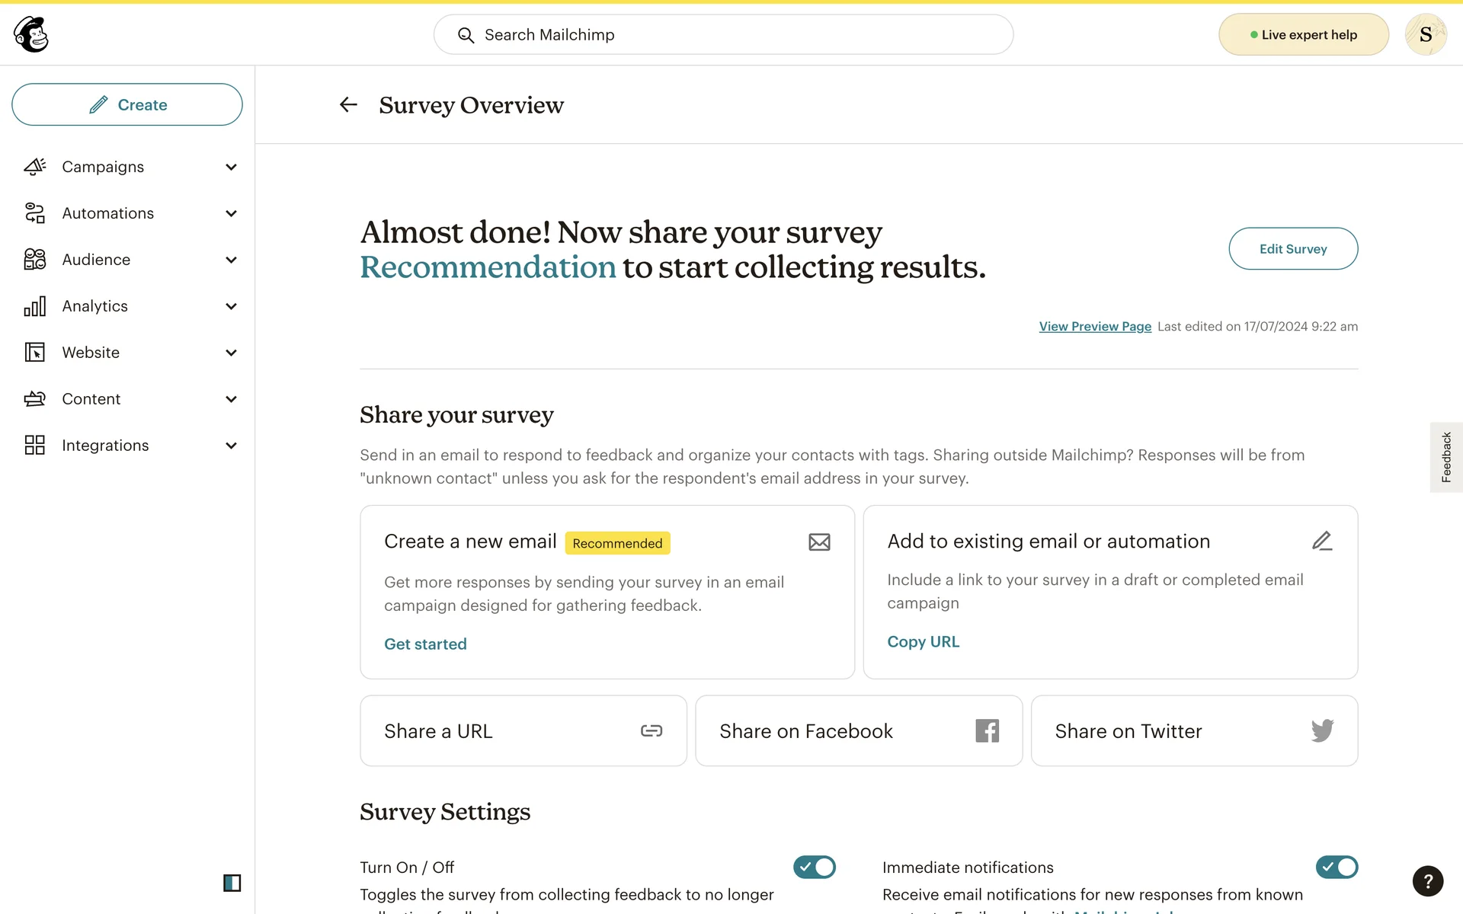This screenshot has width=1463, height=914.
Task: Click the Share on Facebook icon
Action: pyautogui.click(x=987, y=730)
